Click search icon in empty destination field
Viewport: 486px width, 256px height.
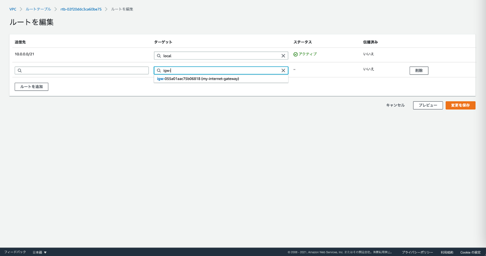pyautogui.click(x=20, y=70)
